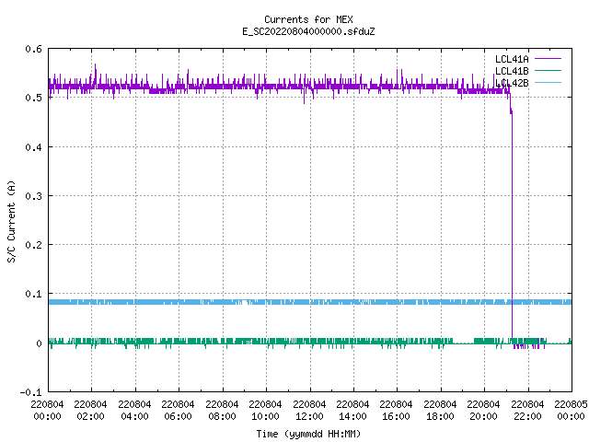Click the y-axis tick value 0.2
This screenshot has width=589, height=442.
pyautogui.click(x=33, y=245)
